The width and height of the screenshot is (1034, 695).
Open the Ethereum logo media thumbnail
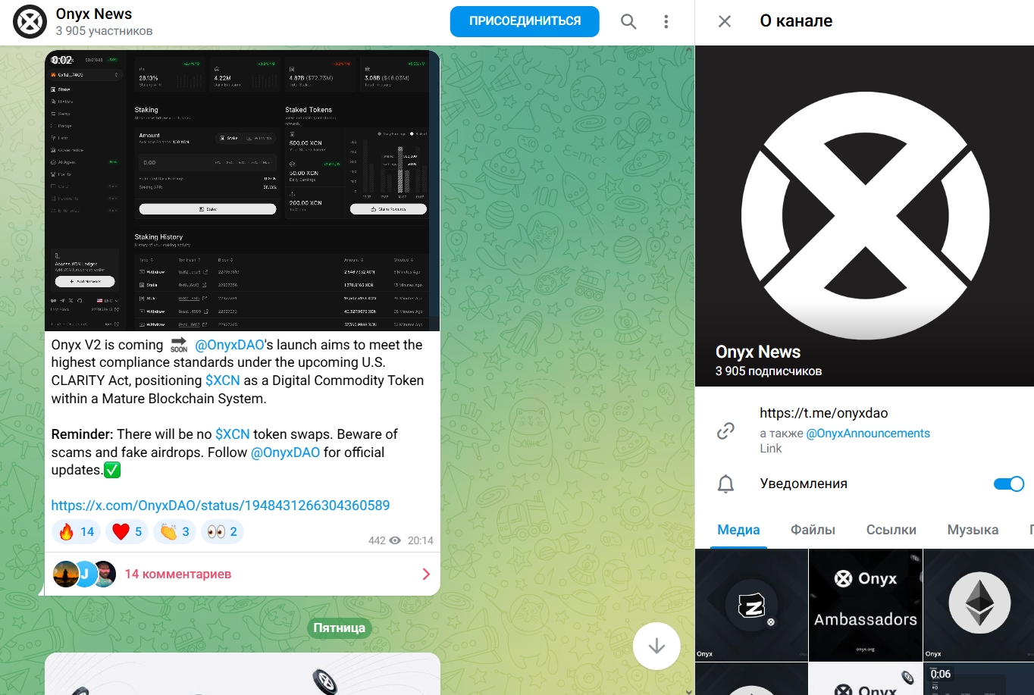(979, 605)
